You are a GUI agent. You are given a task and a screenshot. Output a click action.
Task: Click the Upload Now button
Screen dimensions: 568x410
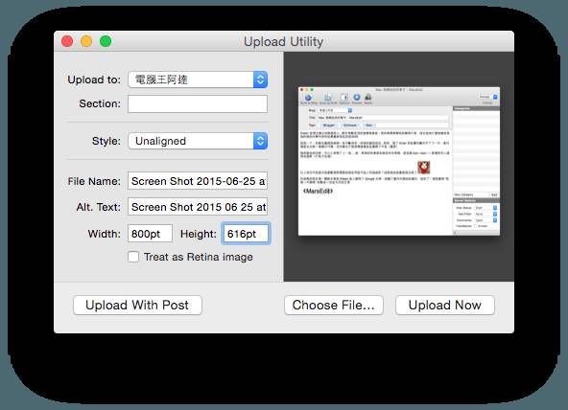[445, 306]
